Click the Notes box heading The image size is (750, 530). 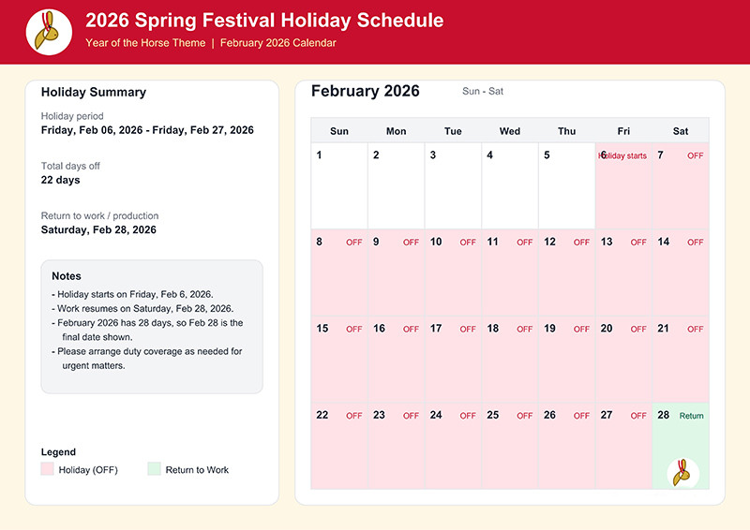tap(67, 276)
